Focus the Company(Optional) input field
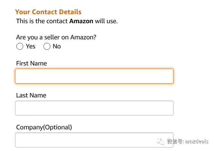The image size is (215, 151). [94, 140]
